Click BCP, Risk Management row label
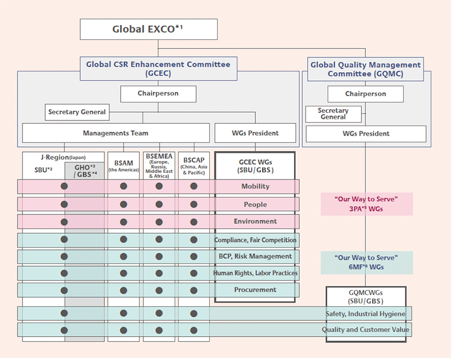The height and width of the screenshot is (358, 451). pos(255,256)
